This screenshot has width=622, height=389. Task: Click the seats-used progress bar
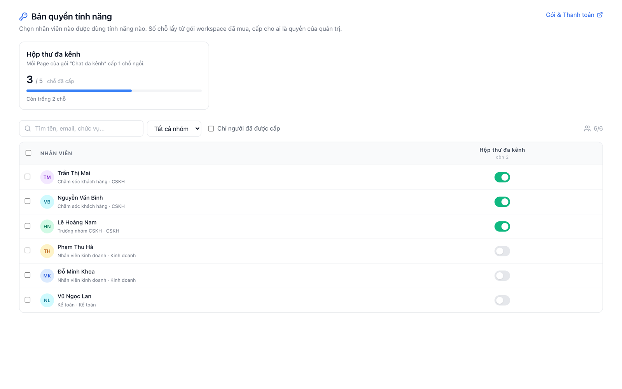[114, 91]
